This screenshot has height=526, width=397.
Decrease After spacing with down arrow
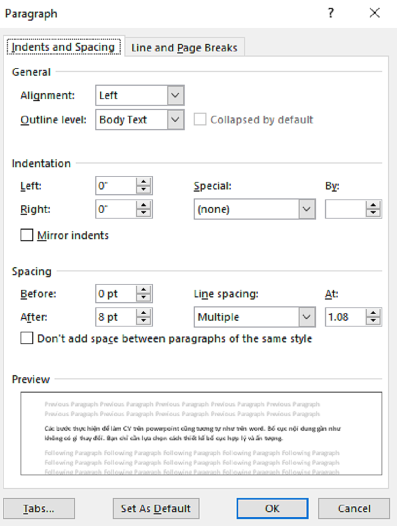click(143, 321)
